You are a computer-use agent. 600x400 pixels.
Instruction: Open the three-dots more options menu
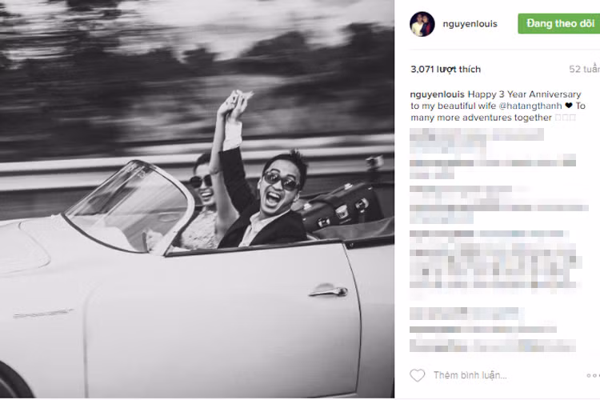click(593, 375)
